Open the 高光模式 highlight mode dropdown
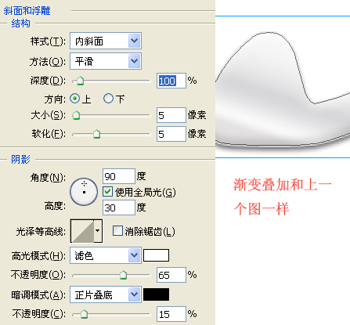Screen dimensions: 350x325 point(106,255)
